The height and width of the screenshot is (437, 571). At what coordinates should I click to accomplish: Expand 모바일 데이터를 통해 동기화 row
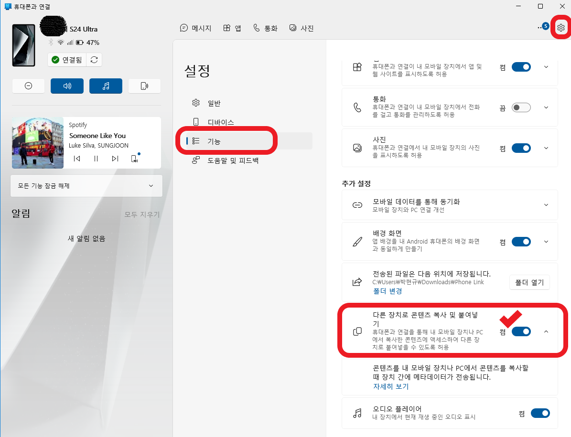450,205
